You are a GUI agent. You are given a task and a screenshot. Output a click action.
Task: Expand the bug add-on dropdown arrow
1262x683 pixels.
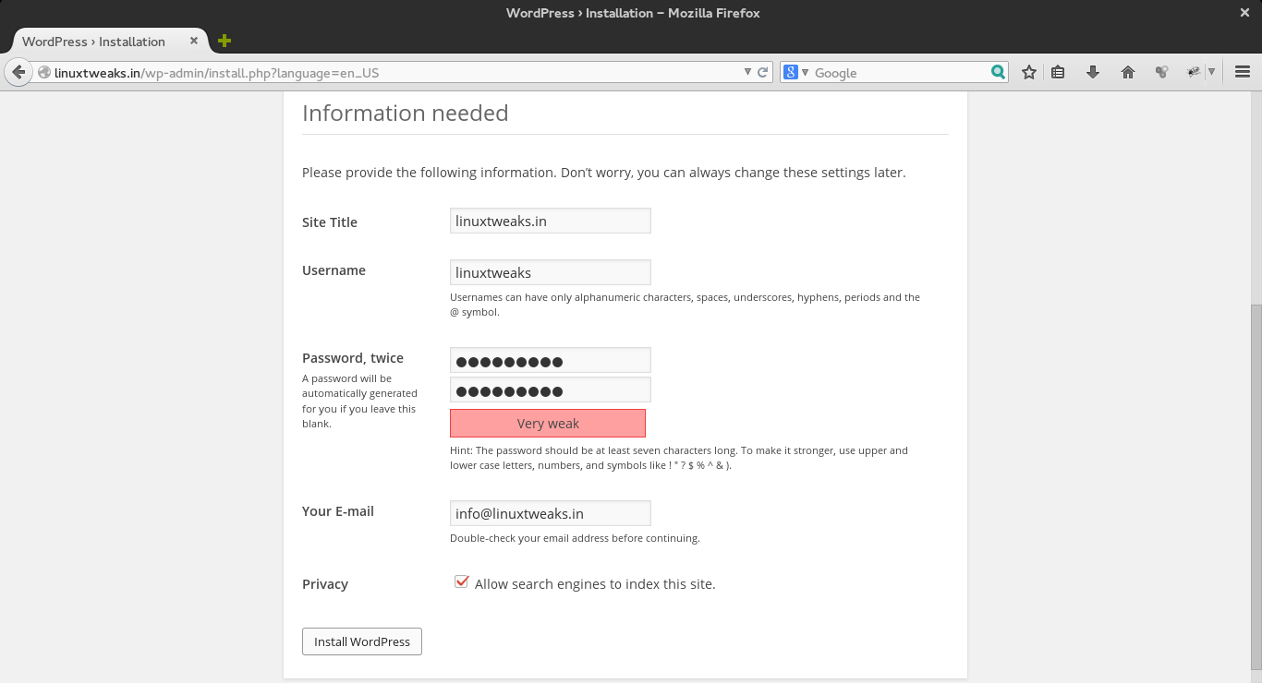pos(1211,72)
